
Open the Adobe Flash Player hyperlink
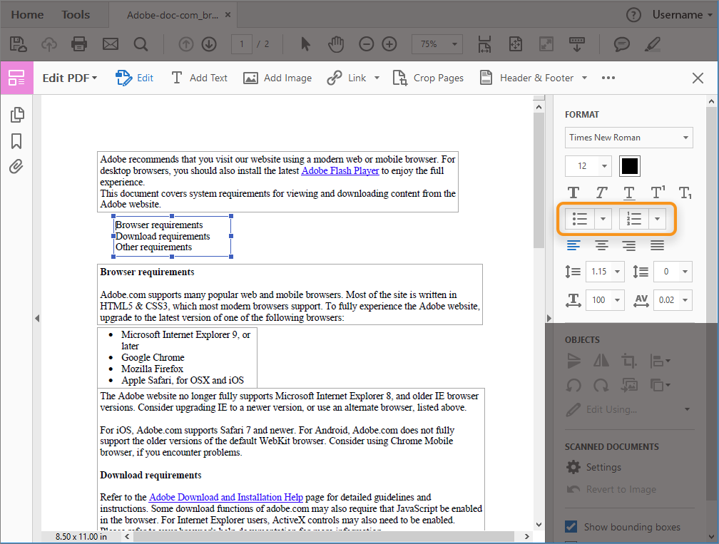coord(340,170)
